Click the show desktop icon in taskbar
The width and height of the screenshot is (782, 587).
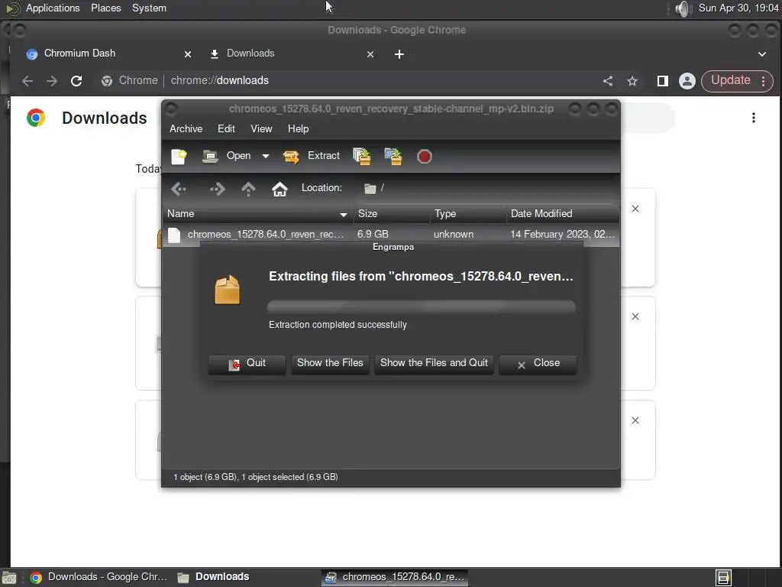point(9,578)
